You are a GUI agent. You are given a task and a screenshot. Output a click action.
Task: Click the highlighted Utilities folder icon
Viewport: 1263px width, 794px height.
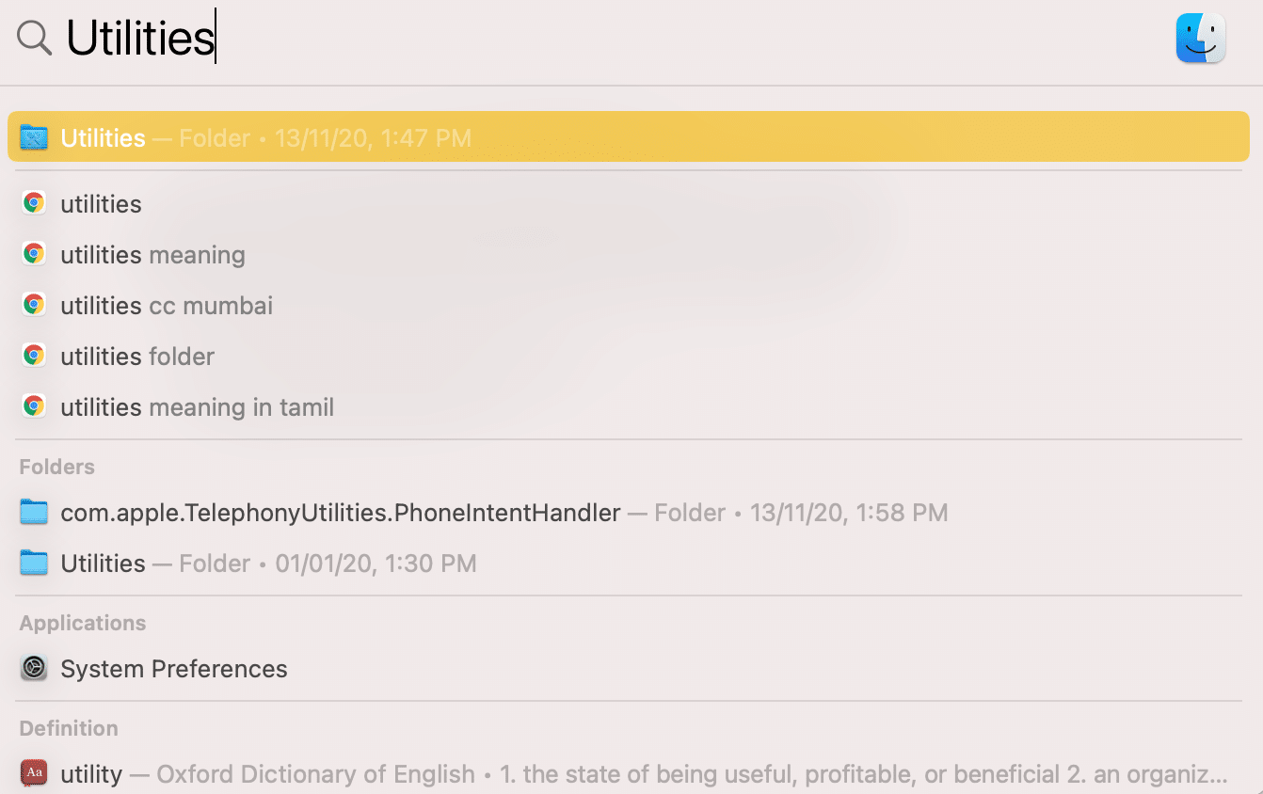(34, 138)
